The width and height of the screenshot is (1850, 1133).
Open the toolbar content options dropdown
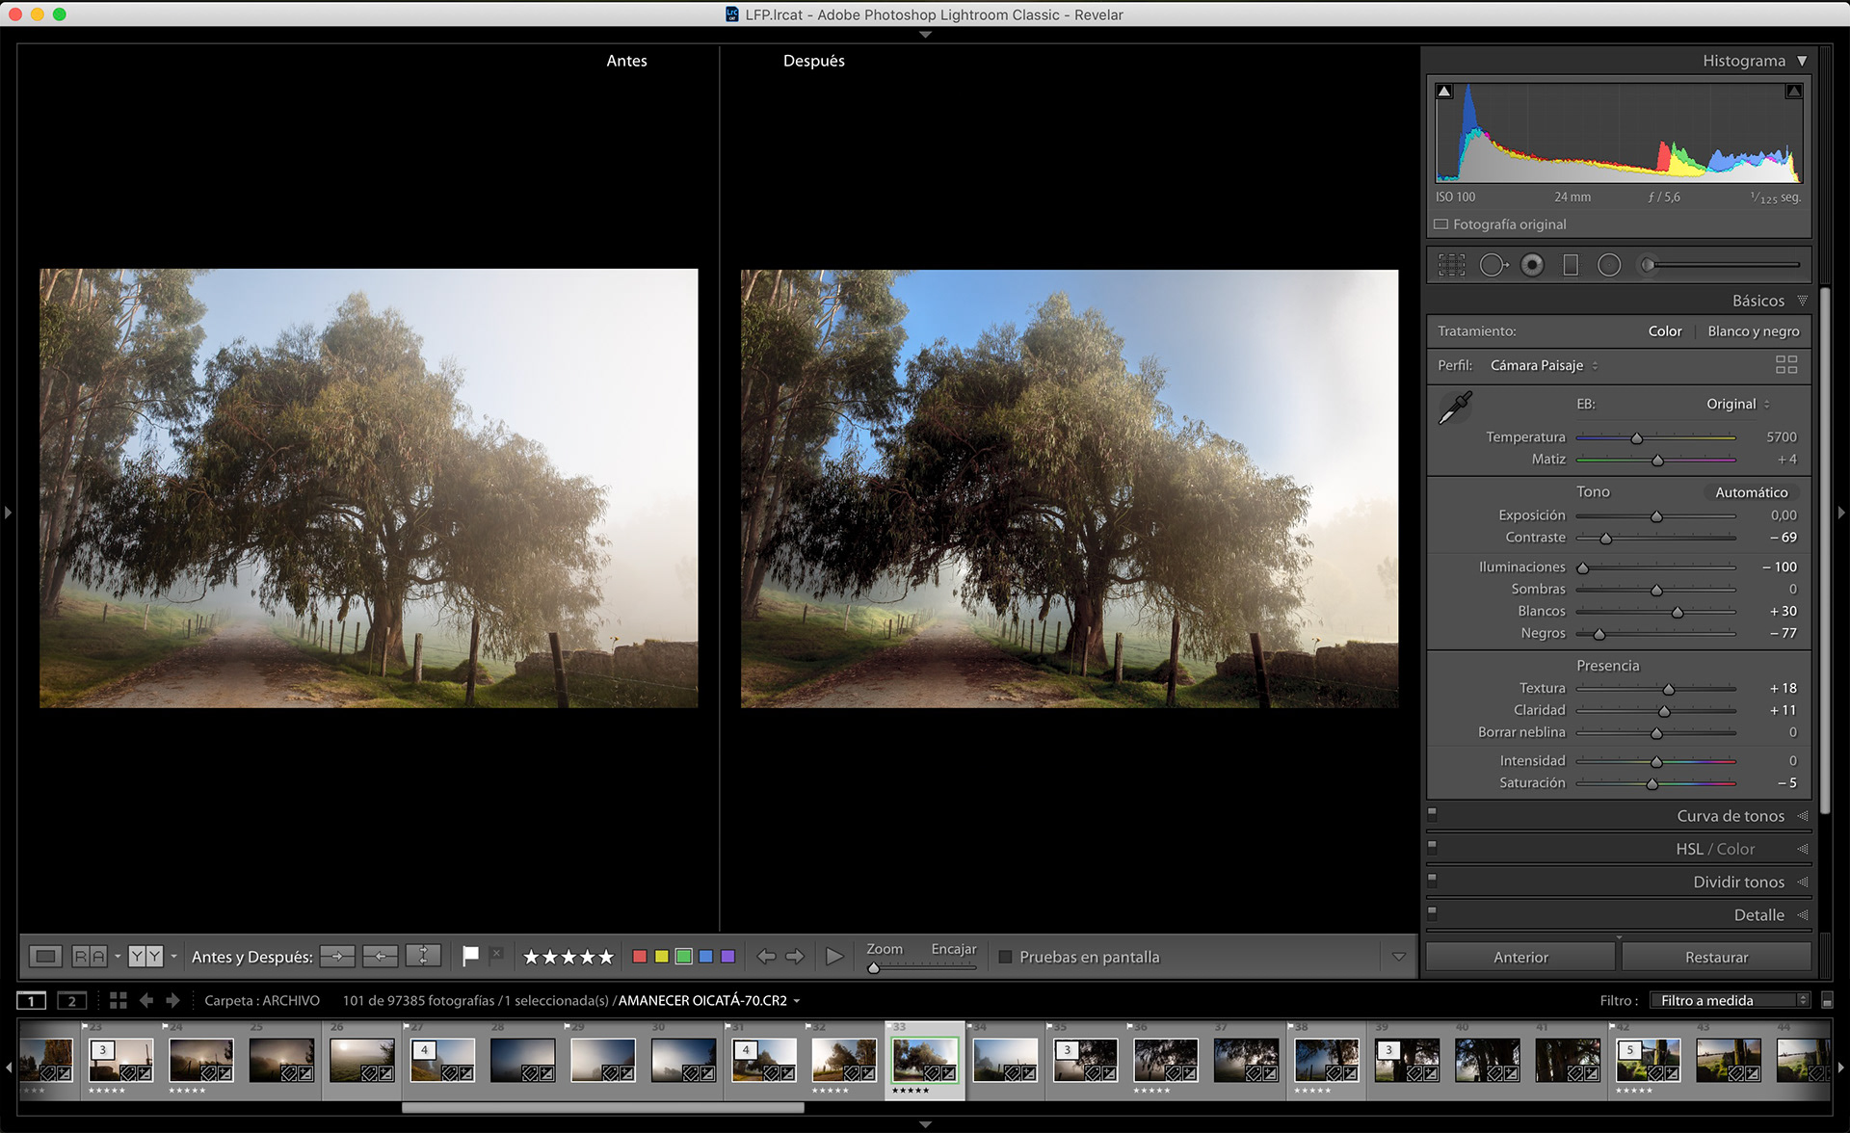coord(1398,957)
